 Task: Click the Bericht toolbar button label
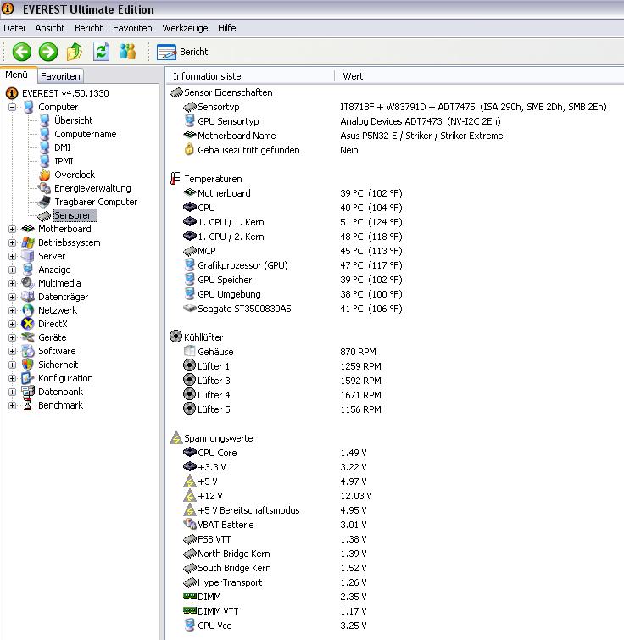(x=194, y=52)
